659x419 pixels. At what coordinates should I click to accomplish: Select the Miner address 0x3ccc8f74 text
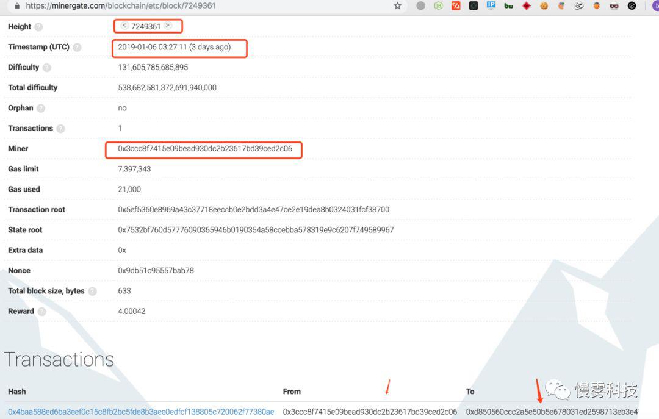(204, 149)
